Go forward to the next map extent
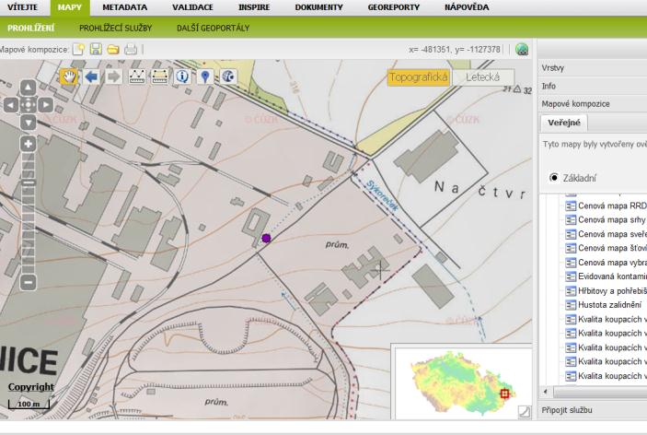647x435 pixels. [114, 76]
